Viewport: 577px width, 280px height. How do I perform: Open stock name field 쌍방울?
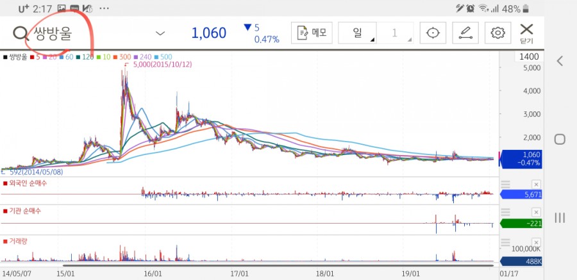tap(53, 33)
